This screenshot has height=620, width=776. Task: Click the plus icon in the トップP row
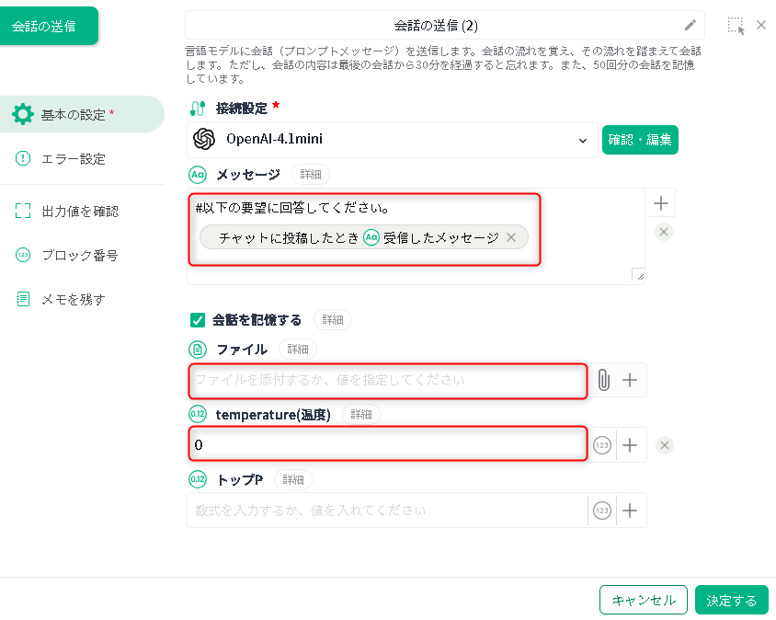click(x=630, y=510)
